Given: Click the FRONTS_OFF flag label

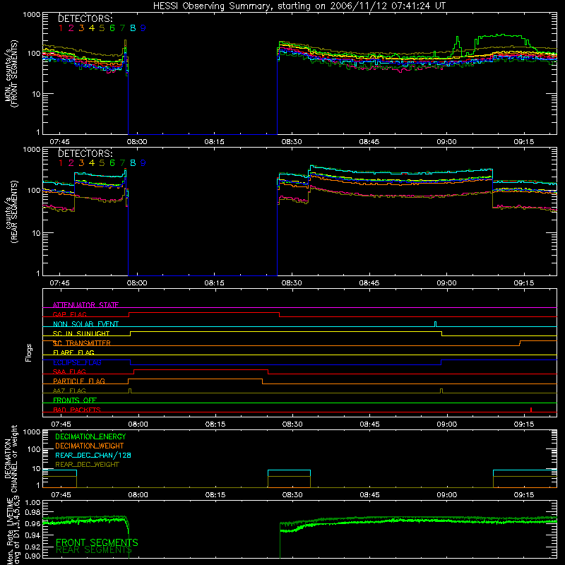Looking at the screenshot, I should point(75,400).
